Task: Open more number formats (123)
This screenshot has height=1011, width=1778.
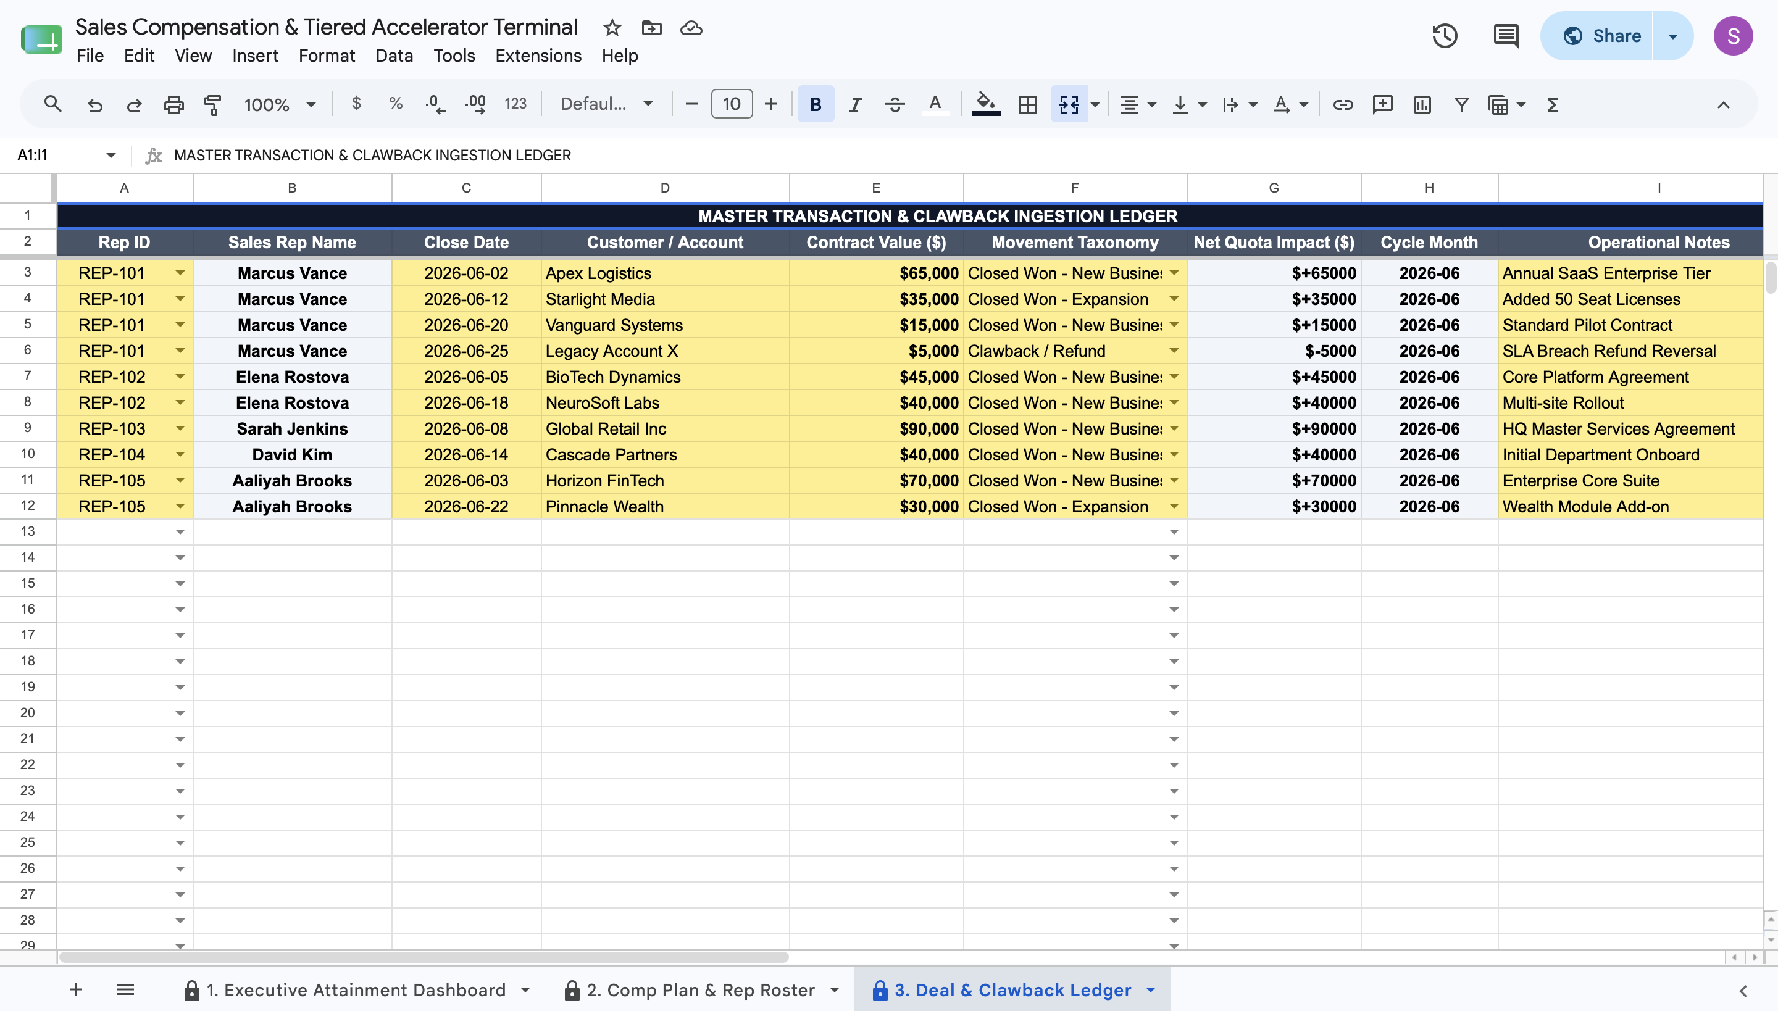Action: coord(515,104)
